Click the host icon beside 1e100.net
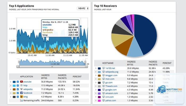The height and width of the screenshot is (106, 186). pyautogui.click(x=104, y=68)
